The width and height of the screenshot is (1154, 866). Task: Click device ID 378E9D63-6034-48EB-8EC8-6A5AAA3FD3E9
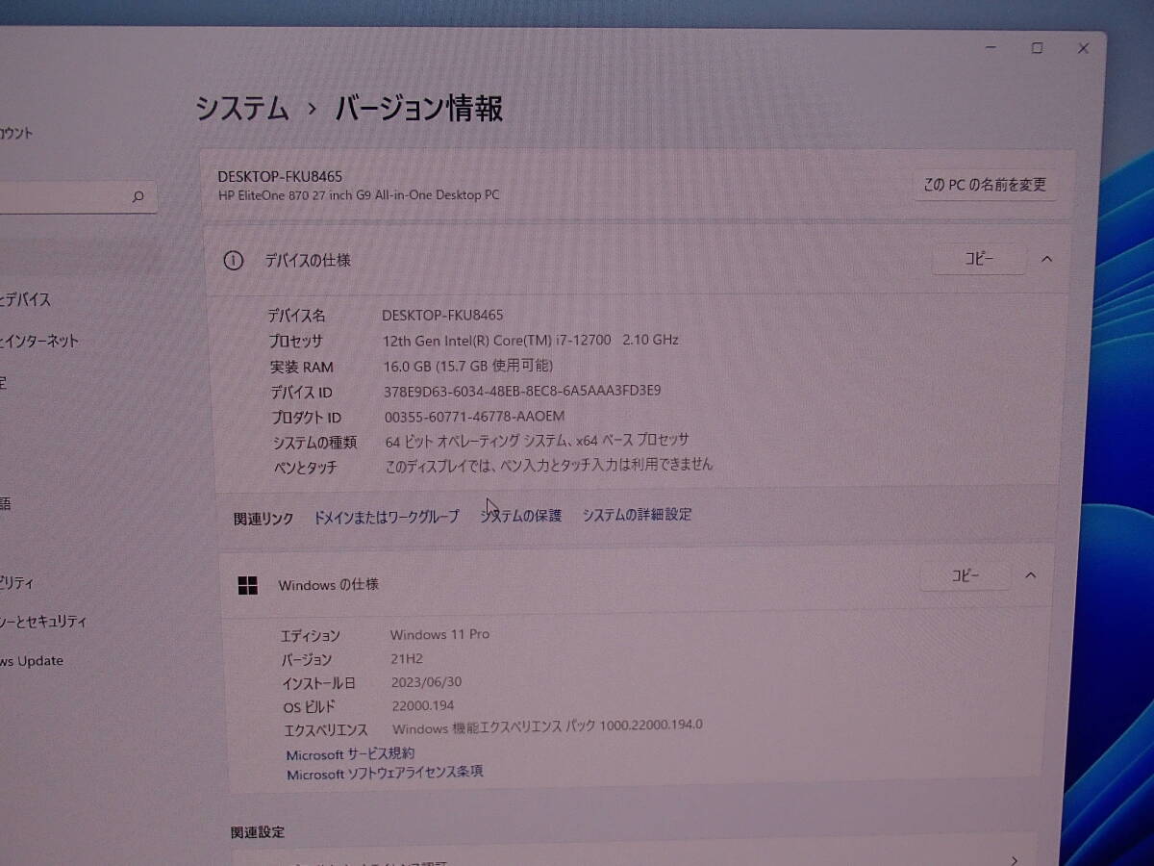[x=521, y=391]
